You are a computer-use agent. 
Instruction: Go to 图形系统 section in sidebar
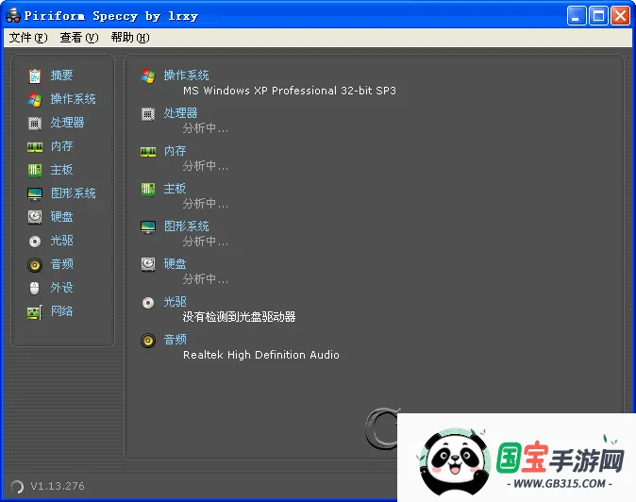pyautogui.click(x=73, y=193)
